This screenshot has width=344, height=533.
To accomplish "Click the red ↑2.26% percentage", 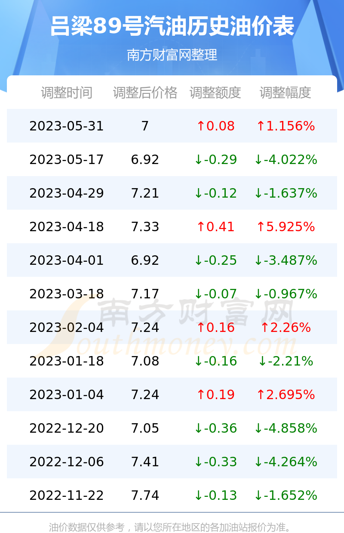I will 286,328.
